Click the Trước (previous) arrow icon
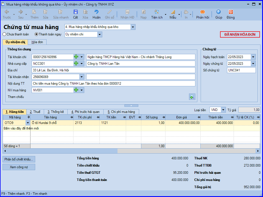 tap(7, 12)
